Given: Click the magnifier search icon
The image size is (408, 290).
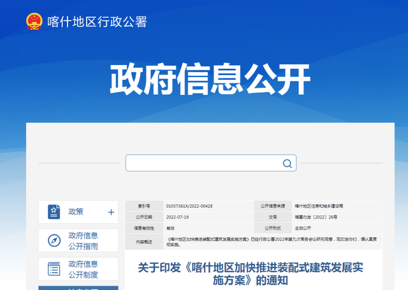Looking at the screenshot, I should tap(287, 163).
